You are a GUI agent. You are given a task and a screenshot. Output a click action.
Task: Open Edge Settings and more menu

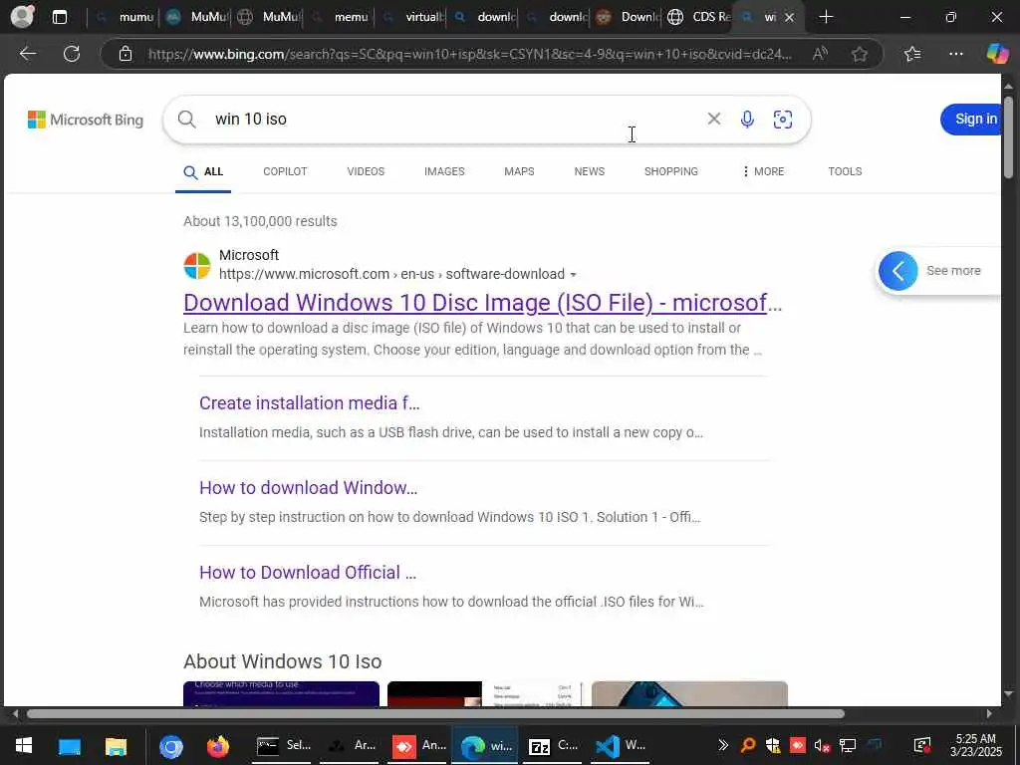pyautogui.click(x=955, y=54)
